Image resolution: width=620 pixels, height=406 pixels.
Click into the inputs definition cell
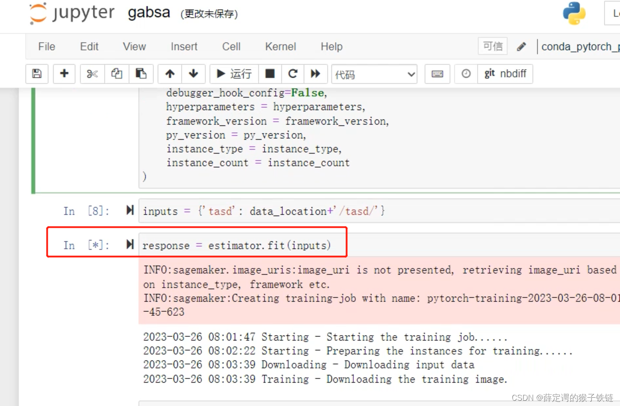point(379,211)
